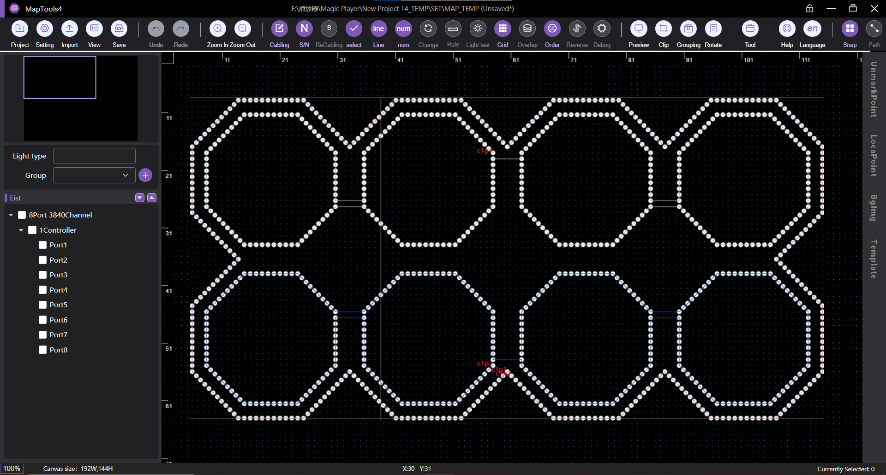Click the Reverse cabling icon
Image resolution: width=886 pixels, height=475 pixels.
(577, 29)
